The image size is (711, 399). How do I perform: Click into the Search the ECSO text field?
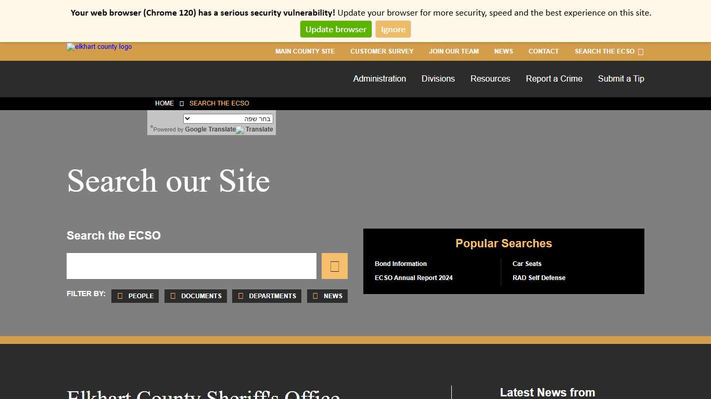(191, 266)
